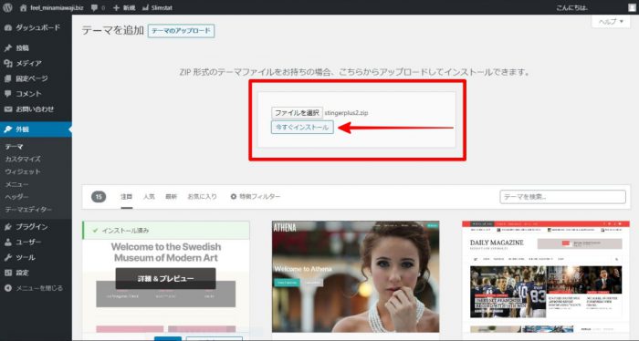Click the インストール済み installed notice
Image resolution: width=639 pixels, height=341 pixels.
click(x=166, y=231)
